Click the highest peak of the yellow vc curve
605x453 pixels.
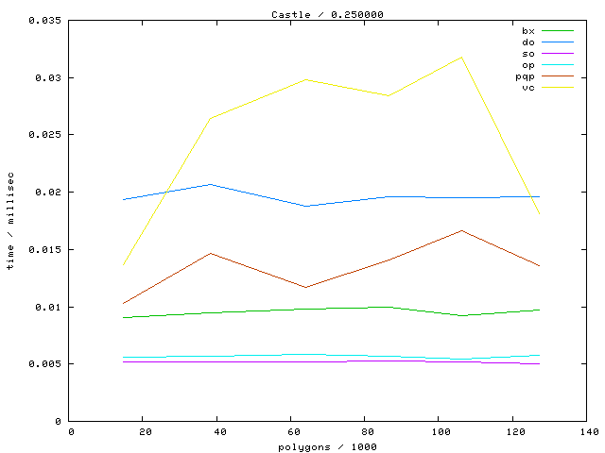461,57
